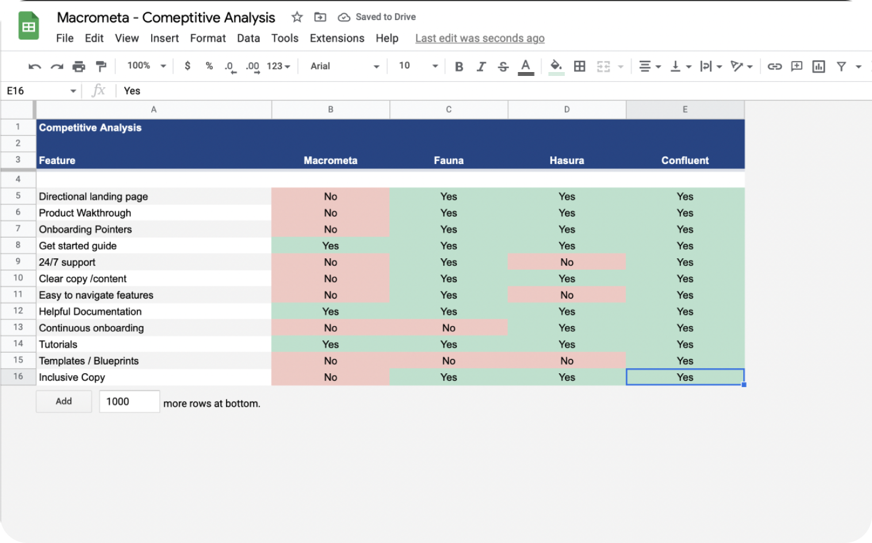This screenshot has width=872, height=543.
Task: Click the Merge cells icon
Action: (603, 67)
